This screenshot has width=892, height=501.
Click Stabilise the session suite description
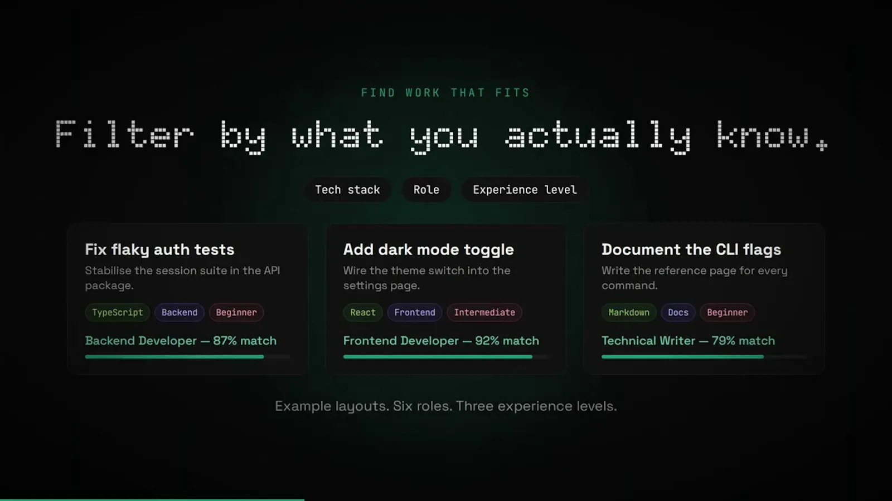182,278
